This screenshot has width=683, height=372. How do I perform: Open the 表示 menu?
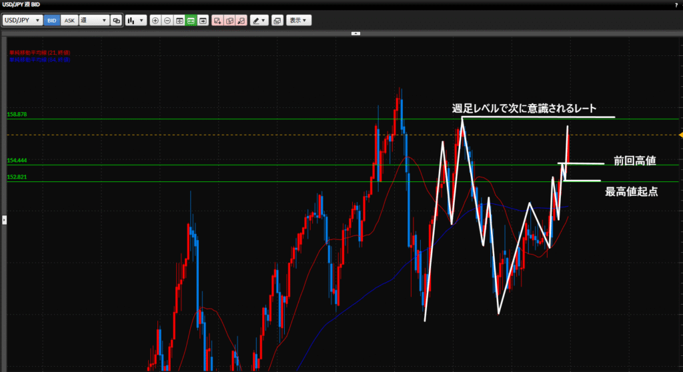[298, 21]
